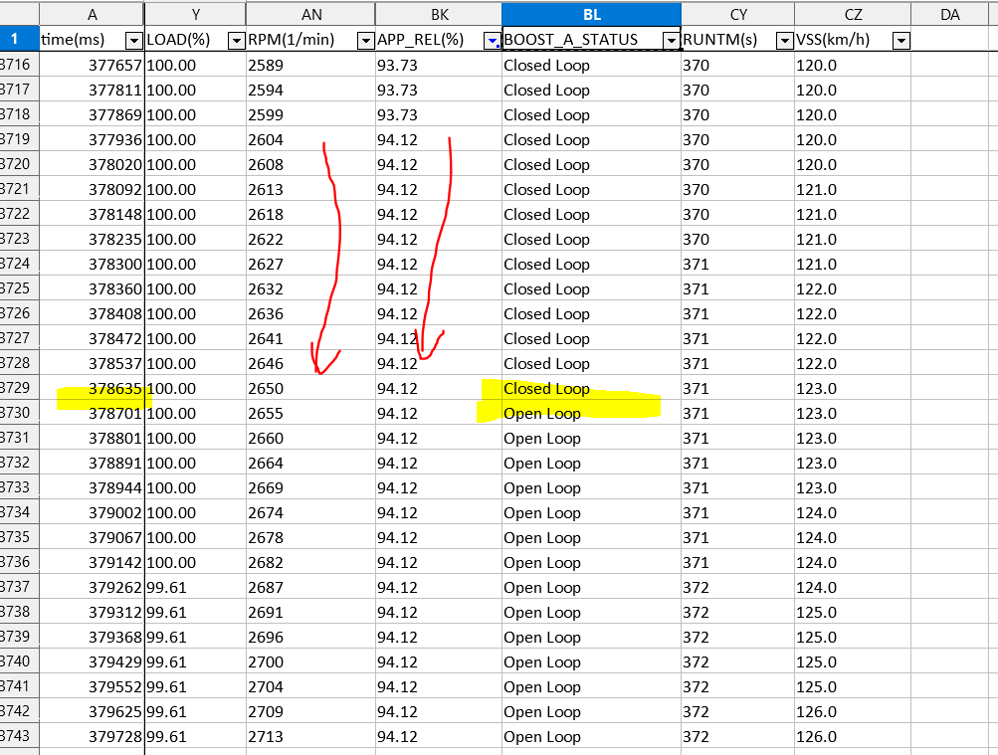Select column AN header
This screenshot has height=755, width=998.
point(310,15)
